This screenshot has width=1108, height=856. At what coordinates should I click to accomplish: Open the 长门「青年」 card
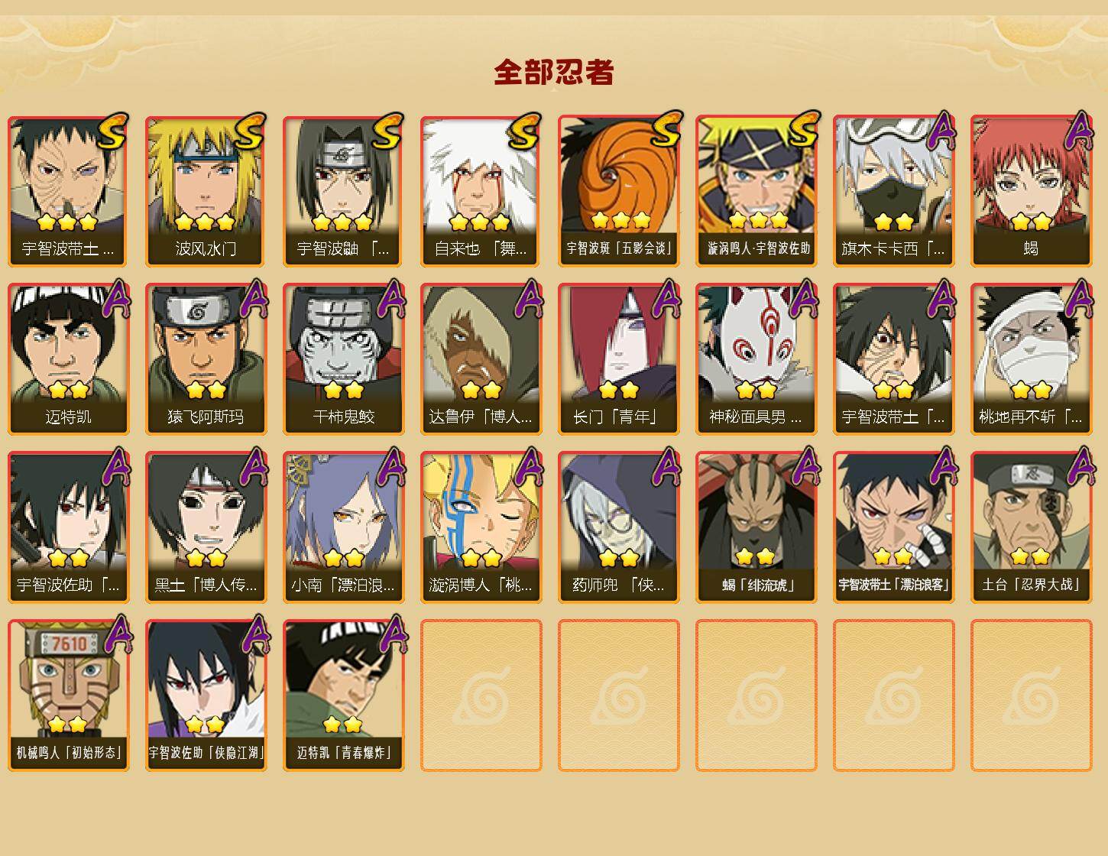click(x=618, y=359)
